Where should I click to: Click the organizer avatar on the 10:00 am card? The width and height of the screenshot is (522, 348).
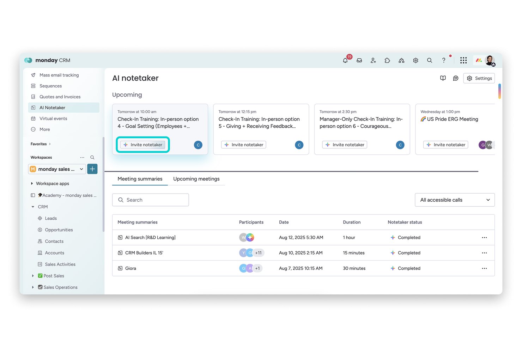tap(198, 145)
